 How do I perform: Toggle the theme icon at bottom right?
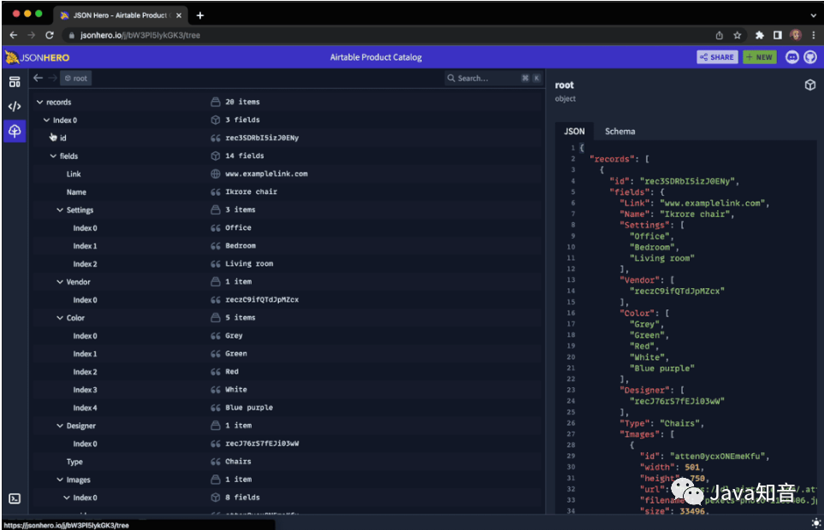coord(815,522)
